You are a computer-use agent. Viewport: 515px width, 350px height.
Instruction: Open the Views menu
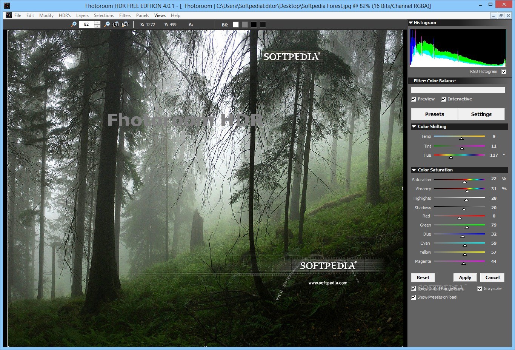[x=160, y=15]
